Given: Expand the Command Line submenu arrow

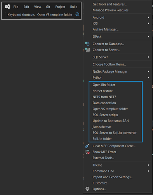Looking at the screenshot, I should (148, 171).
